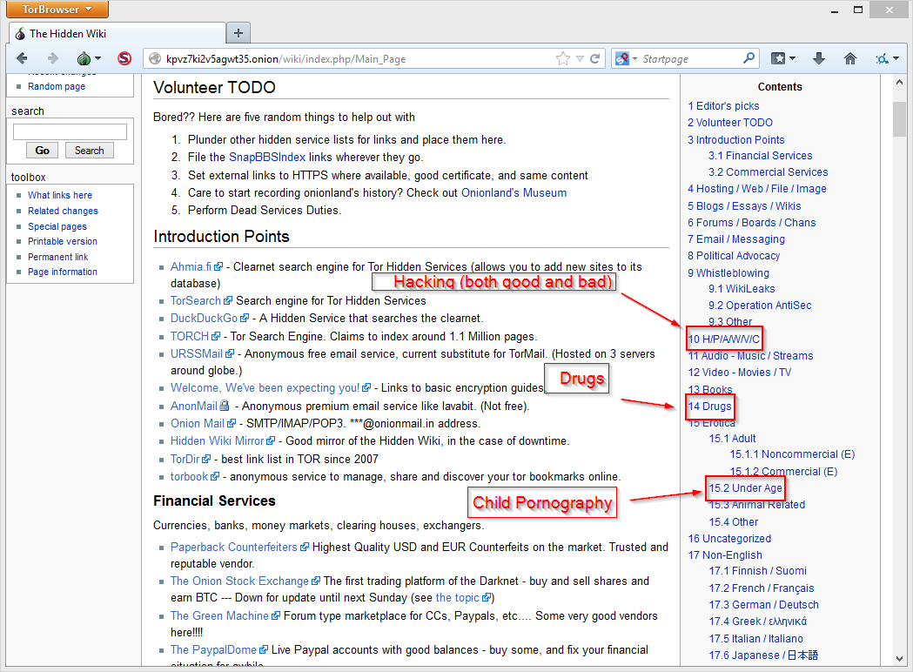This screenshot has height=672, width=913.
Task: Follow the SnapBBSIndex link
Action: [267, 158]
